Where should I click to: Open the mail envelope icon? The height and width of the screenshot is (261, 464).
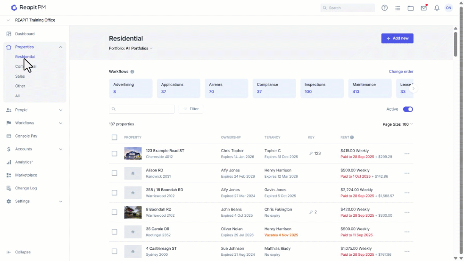pyautogui.click(x=424, y=8)
